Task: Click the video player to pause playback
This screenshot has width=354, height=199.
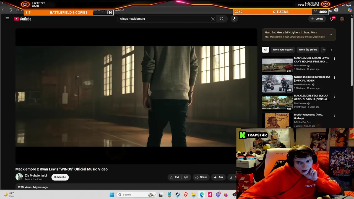Action: click(136, 96)
